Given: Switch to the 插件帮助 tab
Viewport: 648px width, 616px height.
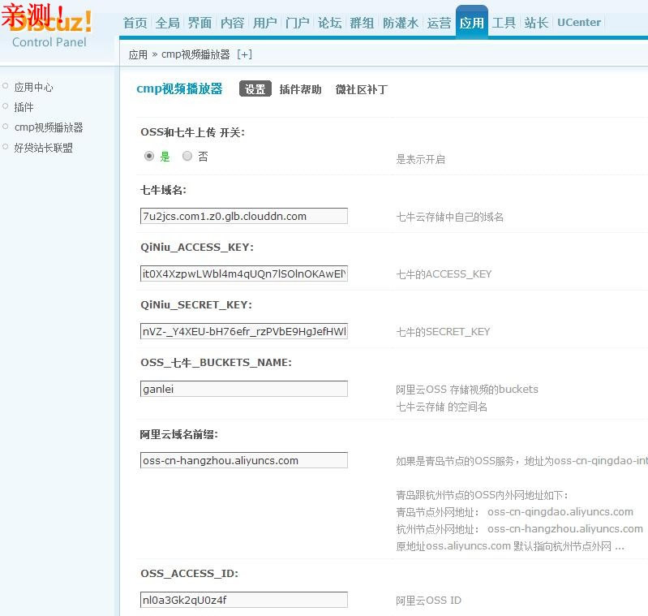Looking at the screenshot, I should [x=300, y=89].
